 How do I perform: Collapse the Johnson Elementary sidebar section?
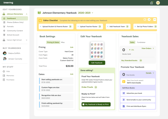click(x=27, y=14)
